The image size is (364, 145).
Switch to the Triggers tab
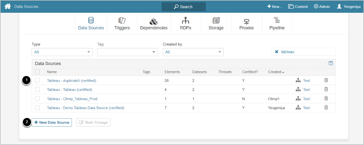point(122,24)
